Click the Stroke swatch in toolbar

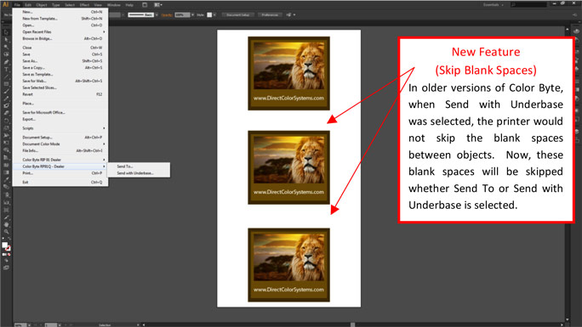click(x=8, y=248)
